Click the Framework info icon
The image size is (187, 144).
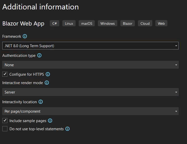[x=25, y=36]
